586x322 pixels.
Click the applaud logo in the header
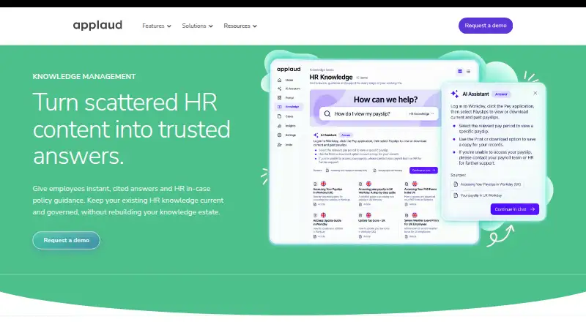(x=97, y=26)
